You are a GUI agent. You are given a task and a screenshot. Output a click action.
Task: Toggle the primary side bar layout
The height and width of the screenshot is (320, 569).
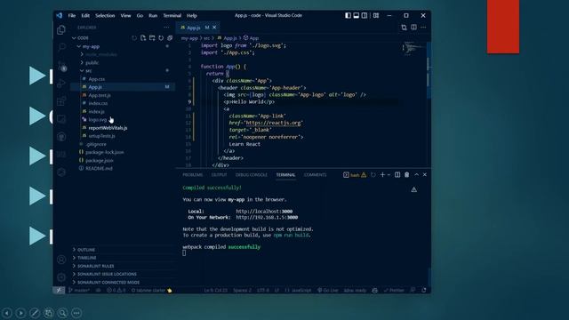tap(348, 16)
